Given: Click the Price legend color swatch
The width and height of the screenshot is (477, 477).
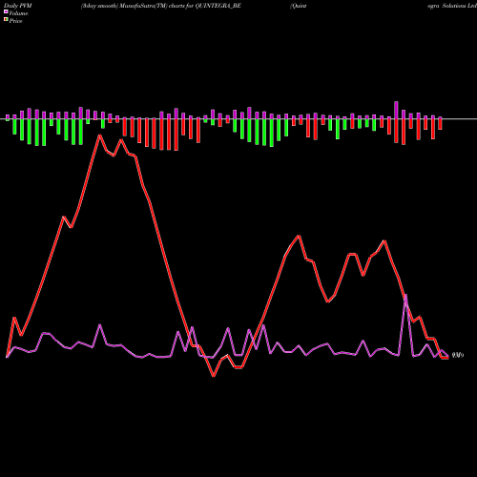Looking at the screenshot, I should [6, 20].
